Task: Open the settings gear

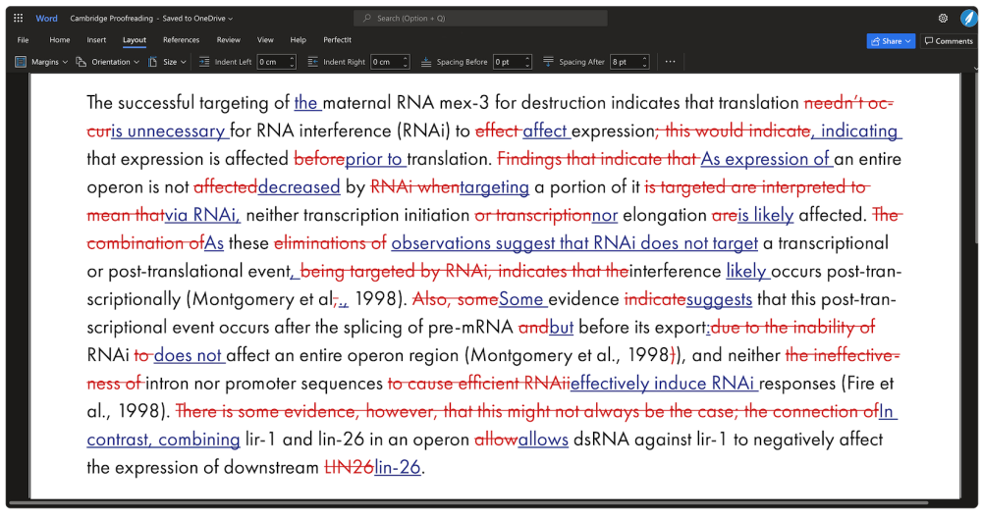Action: (x=943, y=18)
